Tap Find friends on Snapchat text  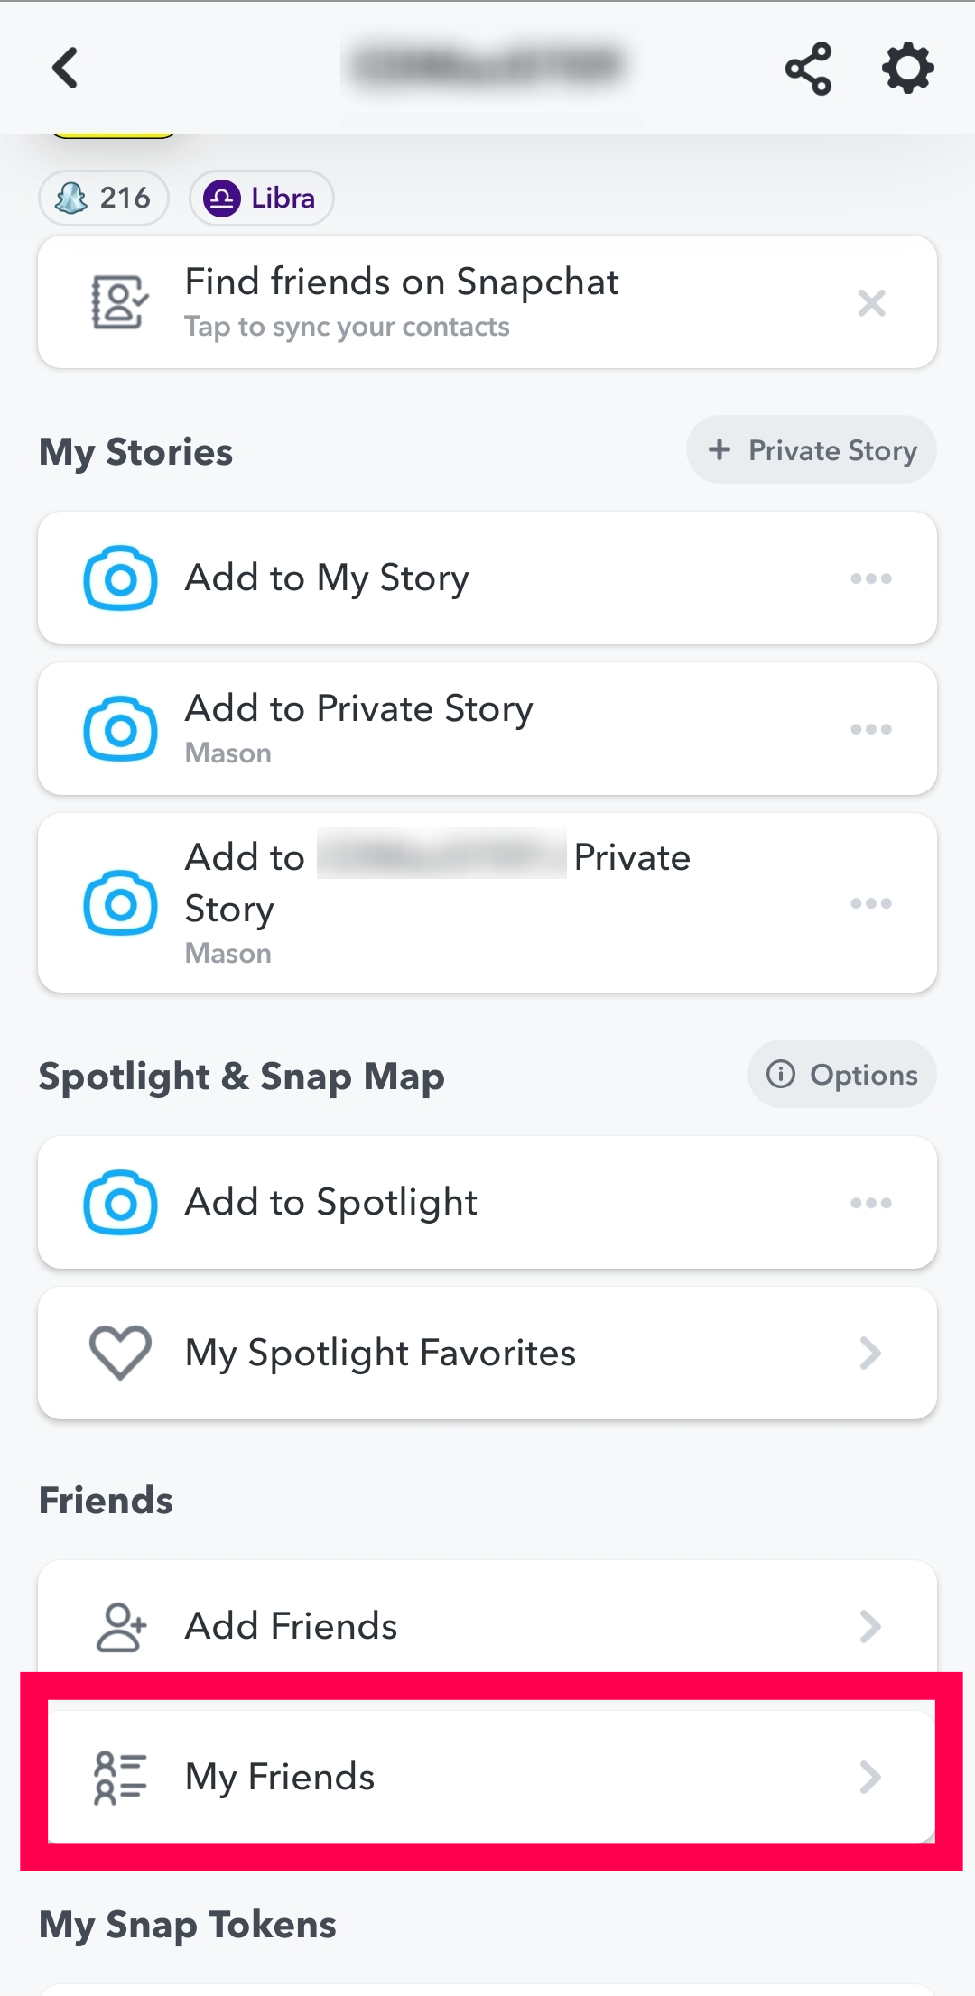point(402,282)
